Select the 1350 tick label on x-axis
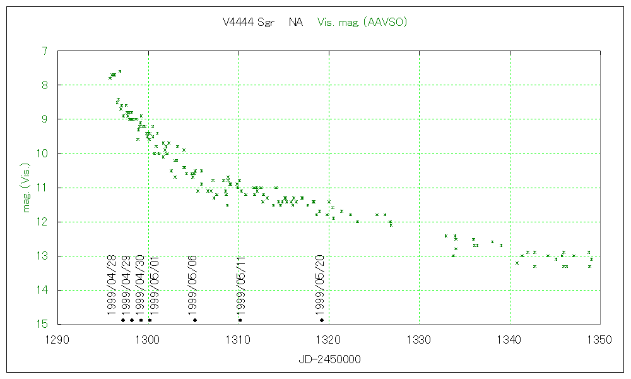 tap(599, 339)
